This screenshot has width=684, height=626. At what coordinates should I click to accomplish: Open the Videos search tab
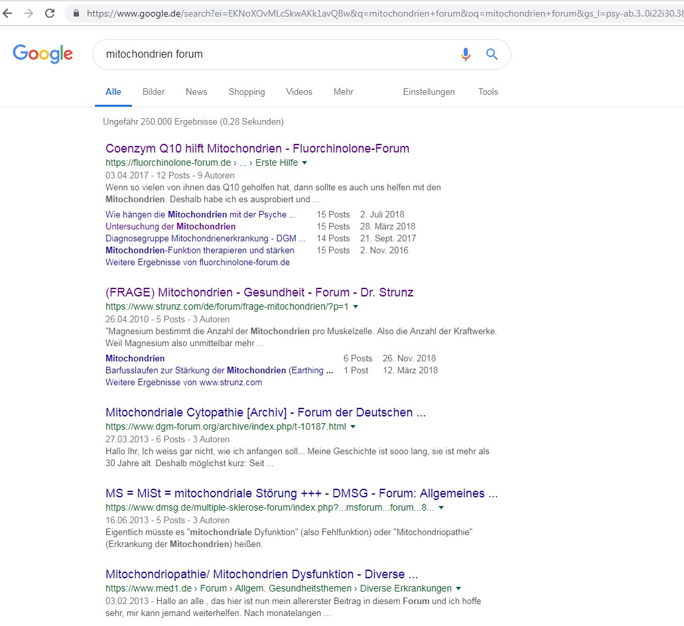[x=299, y=92]
